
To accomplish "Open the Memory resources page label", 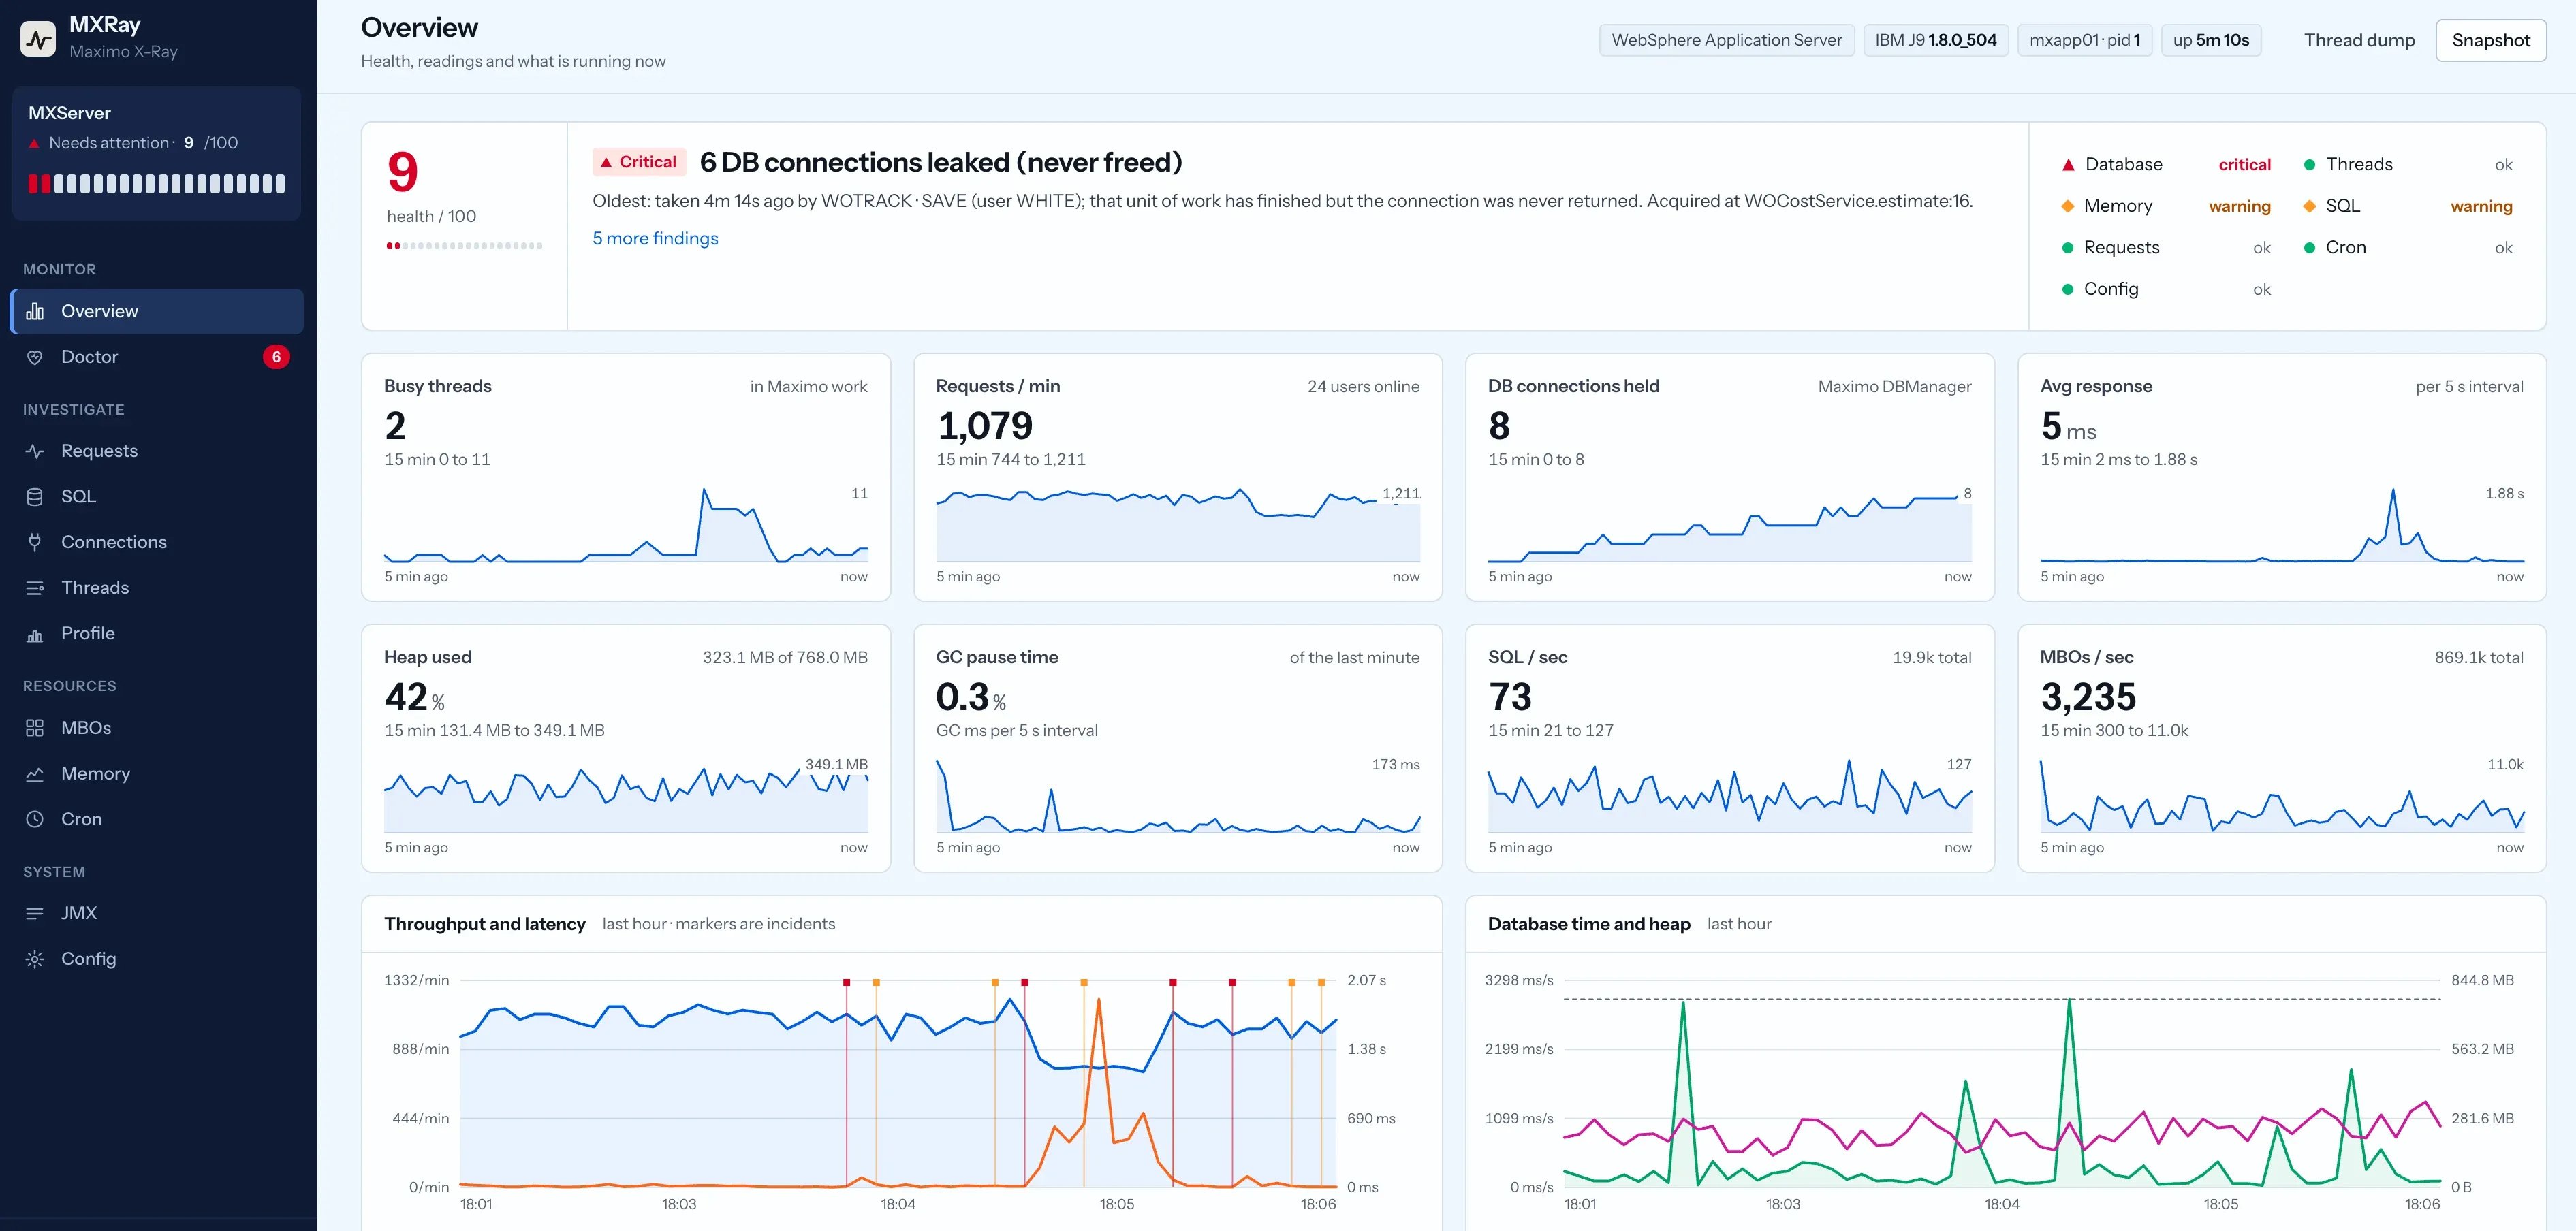I will click(x=96, y=773).
